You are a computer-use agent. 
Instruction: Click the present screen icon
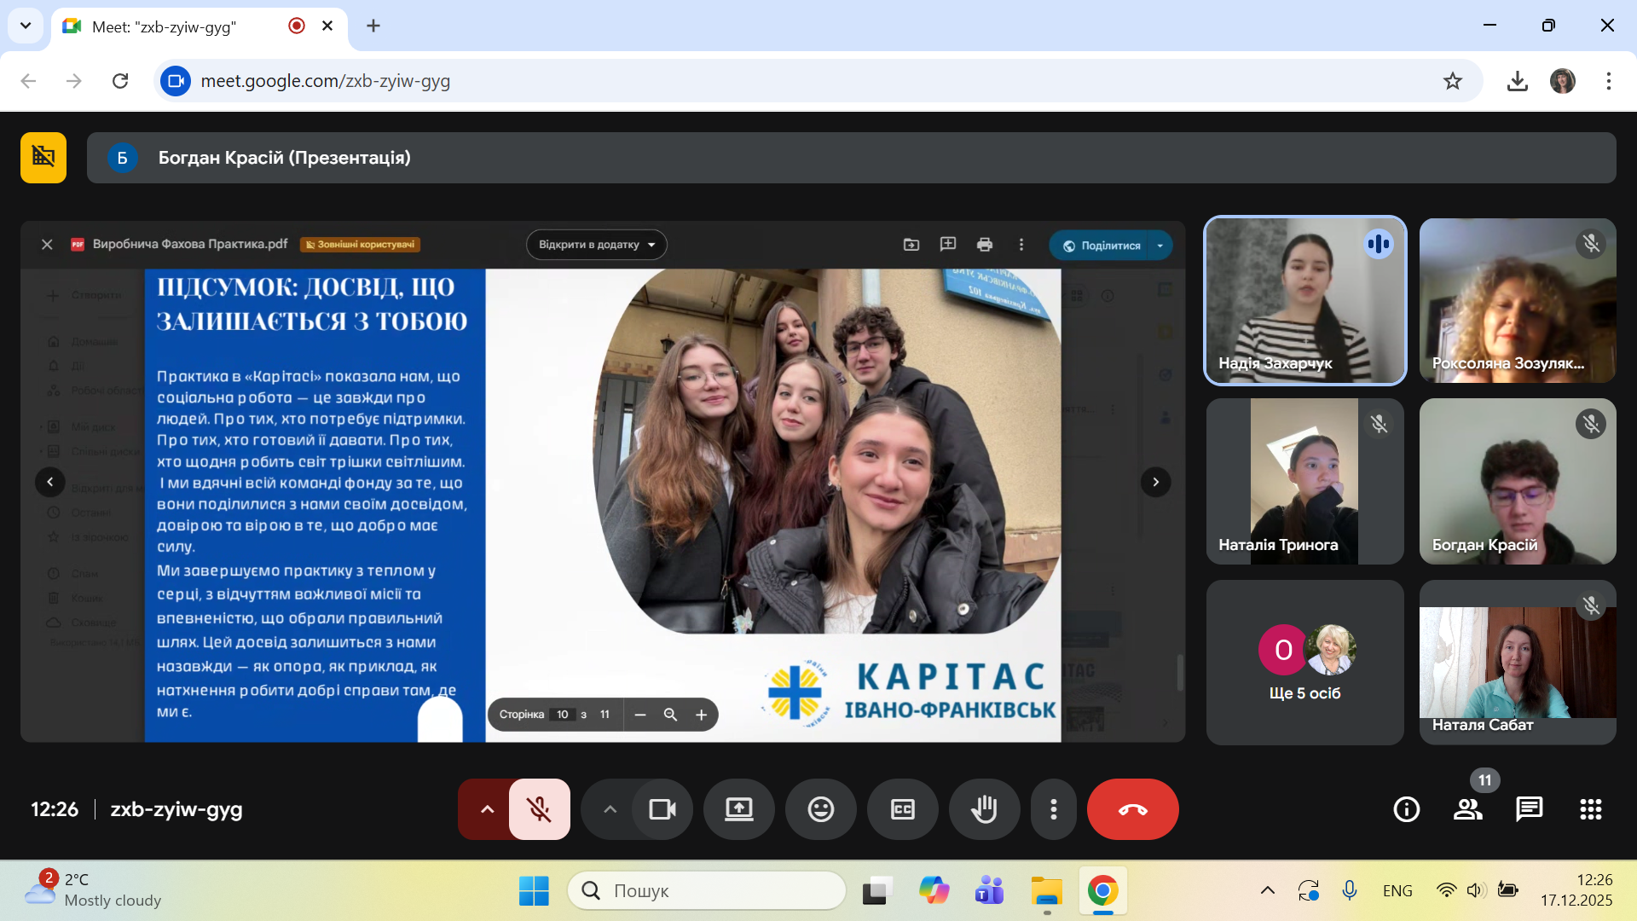pyautogui.click(x=738, y=809)
